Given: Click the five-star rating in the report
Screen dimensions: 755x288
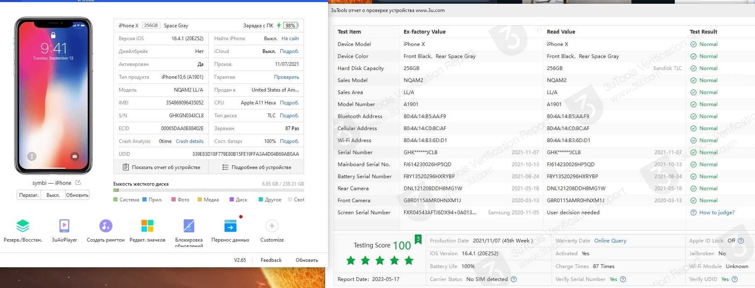Looking at the screenshot, I should pyautogui.click(x=380, y=260).
